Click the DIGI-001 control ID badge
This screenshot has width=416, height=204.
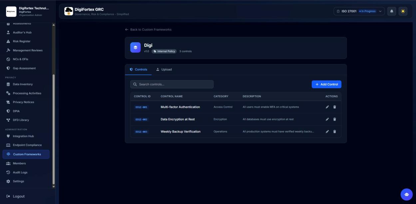pyautogui.click(x=141, y=107)
